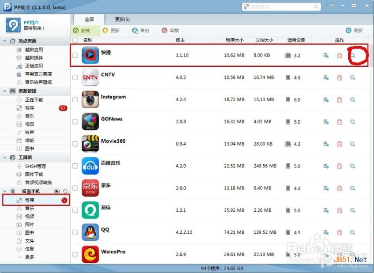Screen dimensions: 374x273
Task: Click the list action icon for 快播
Action: pos(326,56)
